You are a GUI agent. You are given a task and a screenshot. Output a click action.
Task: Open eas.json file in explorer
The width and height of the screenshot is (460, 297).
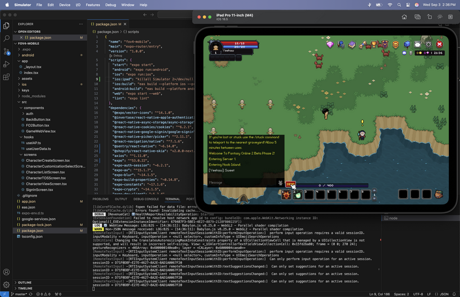tap(29, 207)
